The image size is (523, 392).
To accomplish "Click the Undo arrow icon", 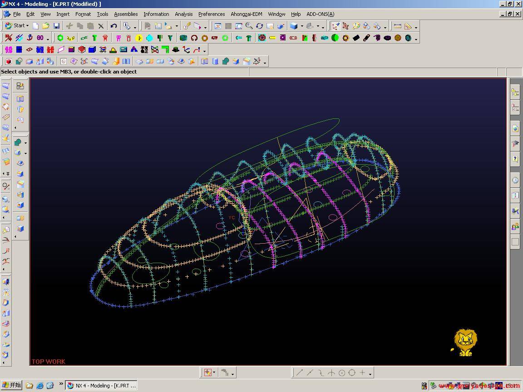I will [x=113, y=26].
